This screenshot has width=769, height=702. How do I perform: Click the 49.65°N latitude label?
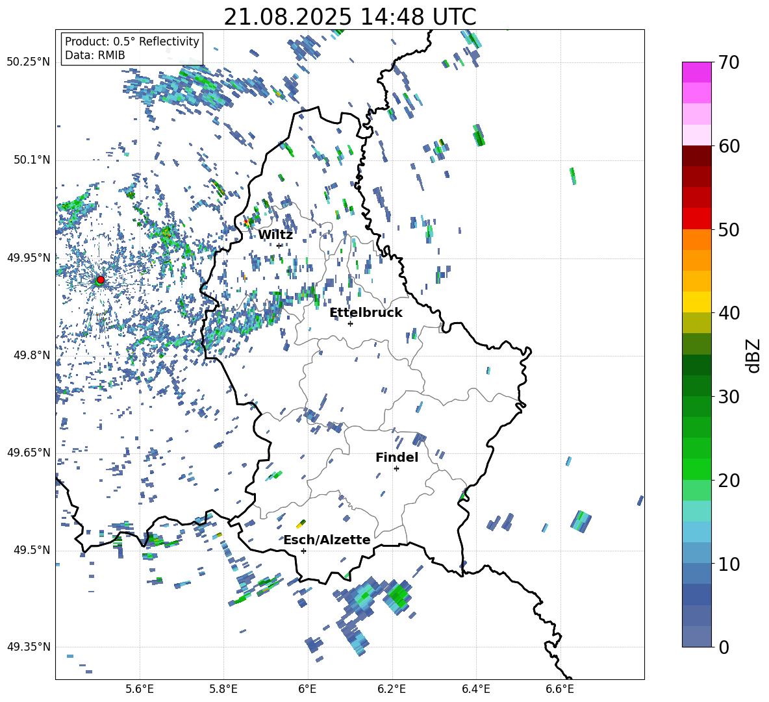click(29, 453)
